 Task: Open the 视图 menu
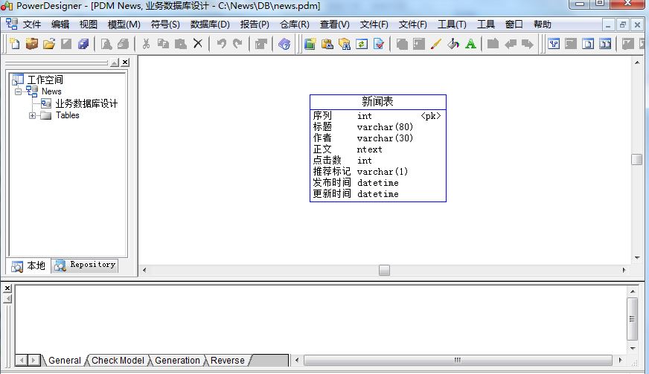click(x=88, y=25)
